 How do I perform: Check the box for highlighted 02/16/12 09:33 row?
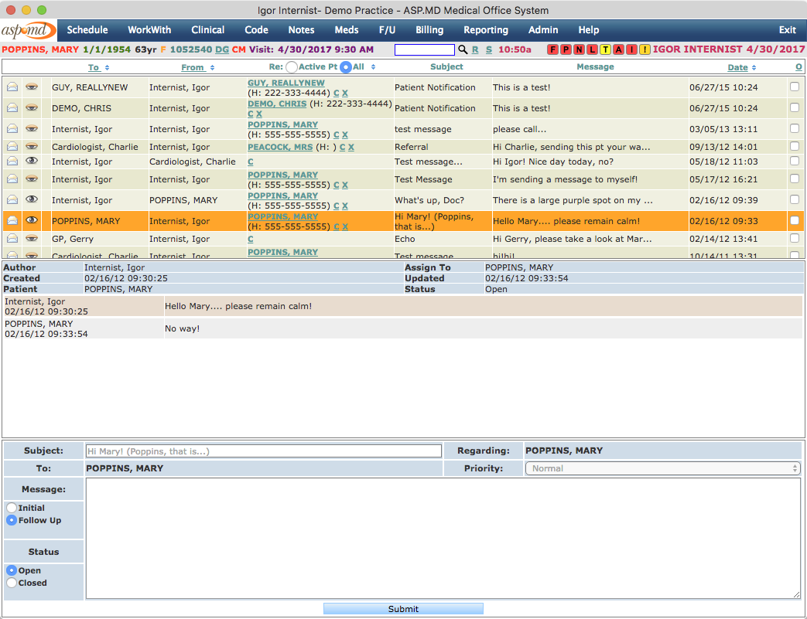(795, 220)
